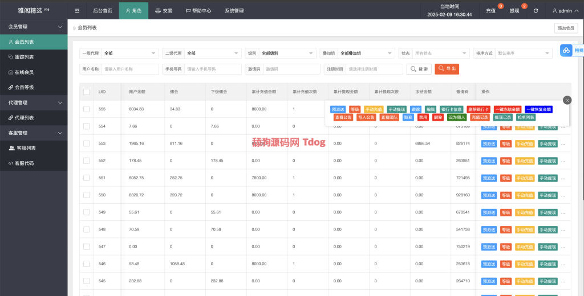584x296 pixels.
Task: Close the action popup with X icon
Action: [567, 100]
